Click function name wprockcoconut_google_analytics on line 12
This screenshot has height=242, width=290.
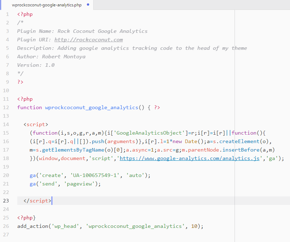click(x=91, y=107)
